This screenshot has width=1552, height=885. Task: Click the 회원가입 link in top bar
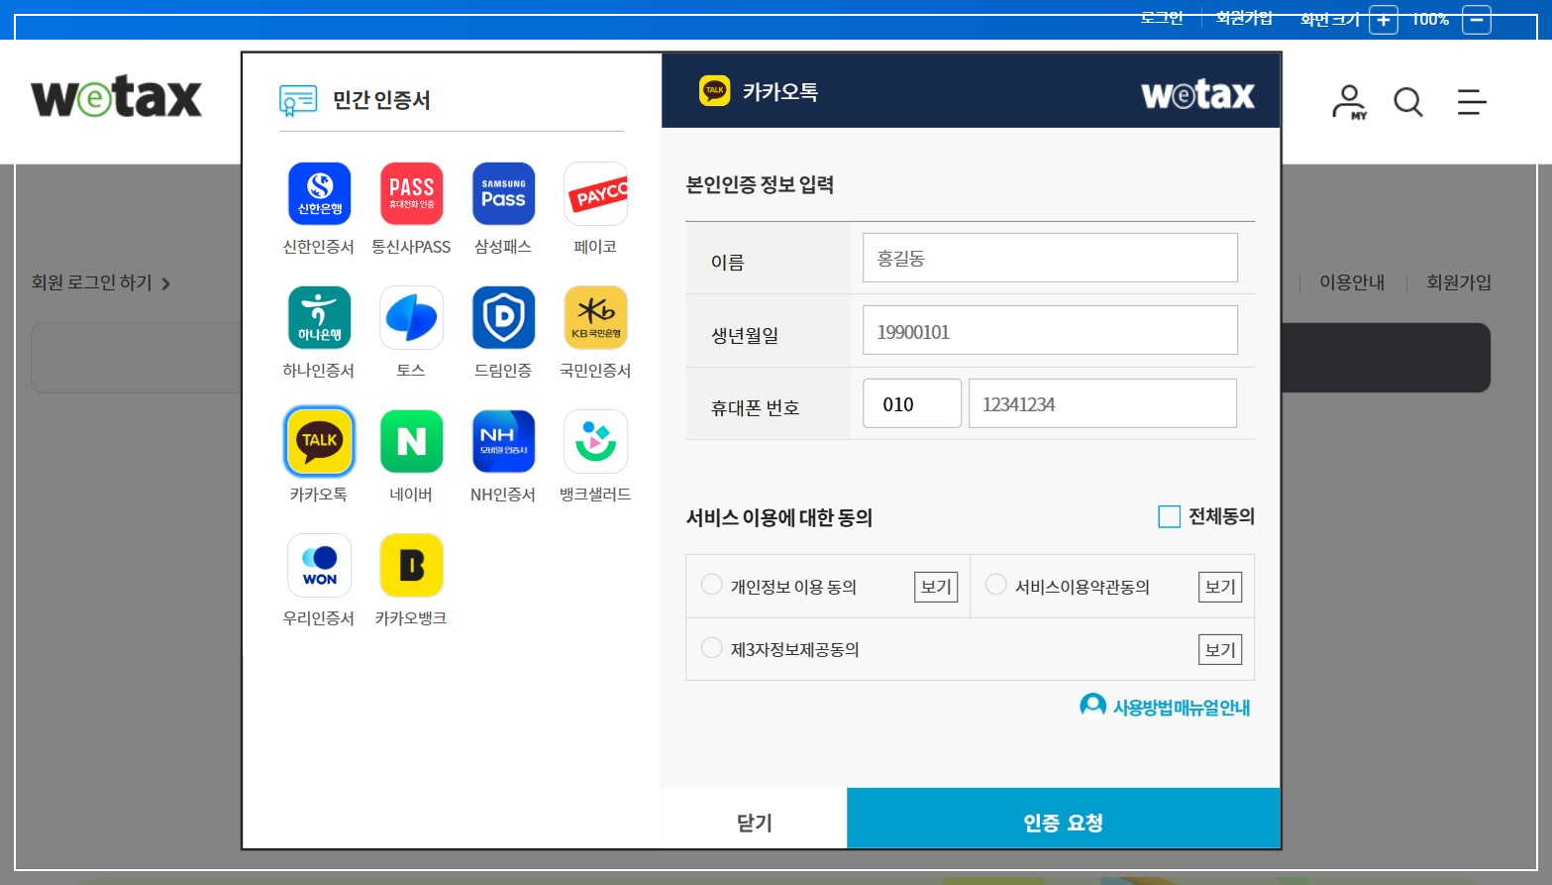(1244, 18)
